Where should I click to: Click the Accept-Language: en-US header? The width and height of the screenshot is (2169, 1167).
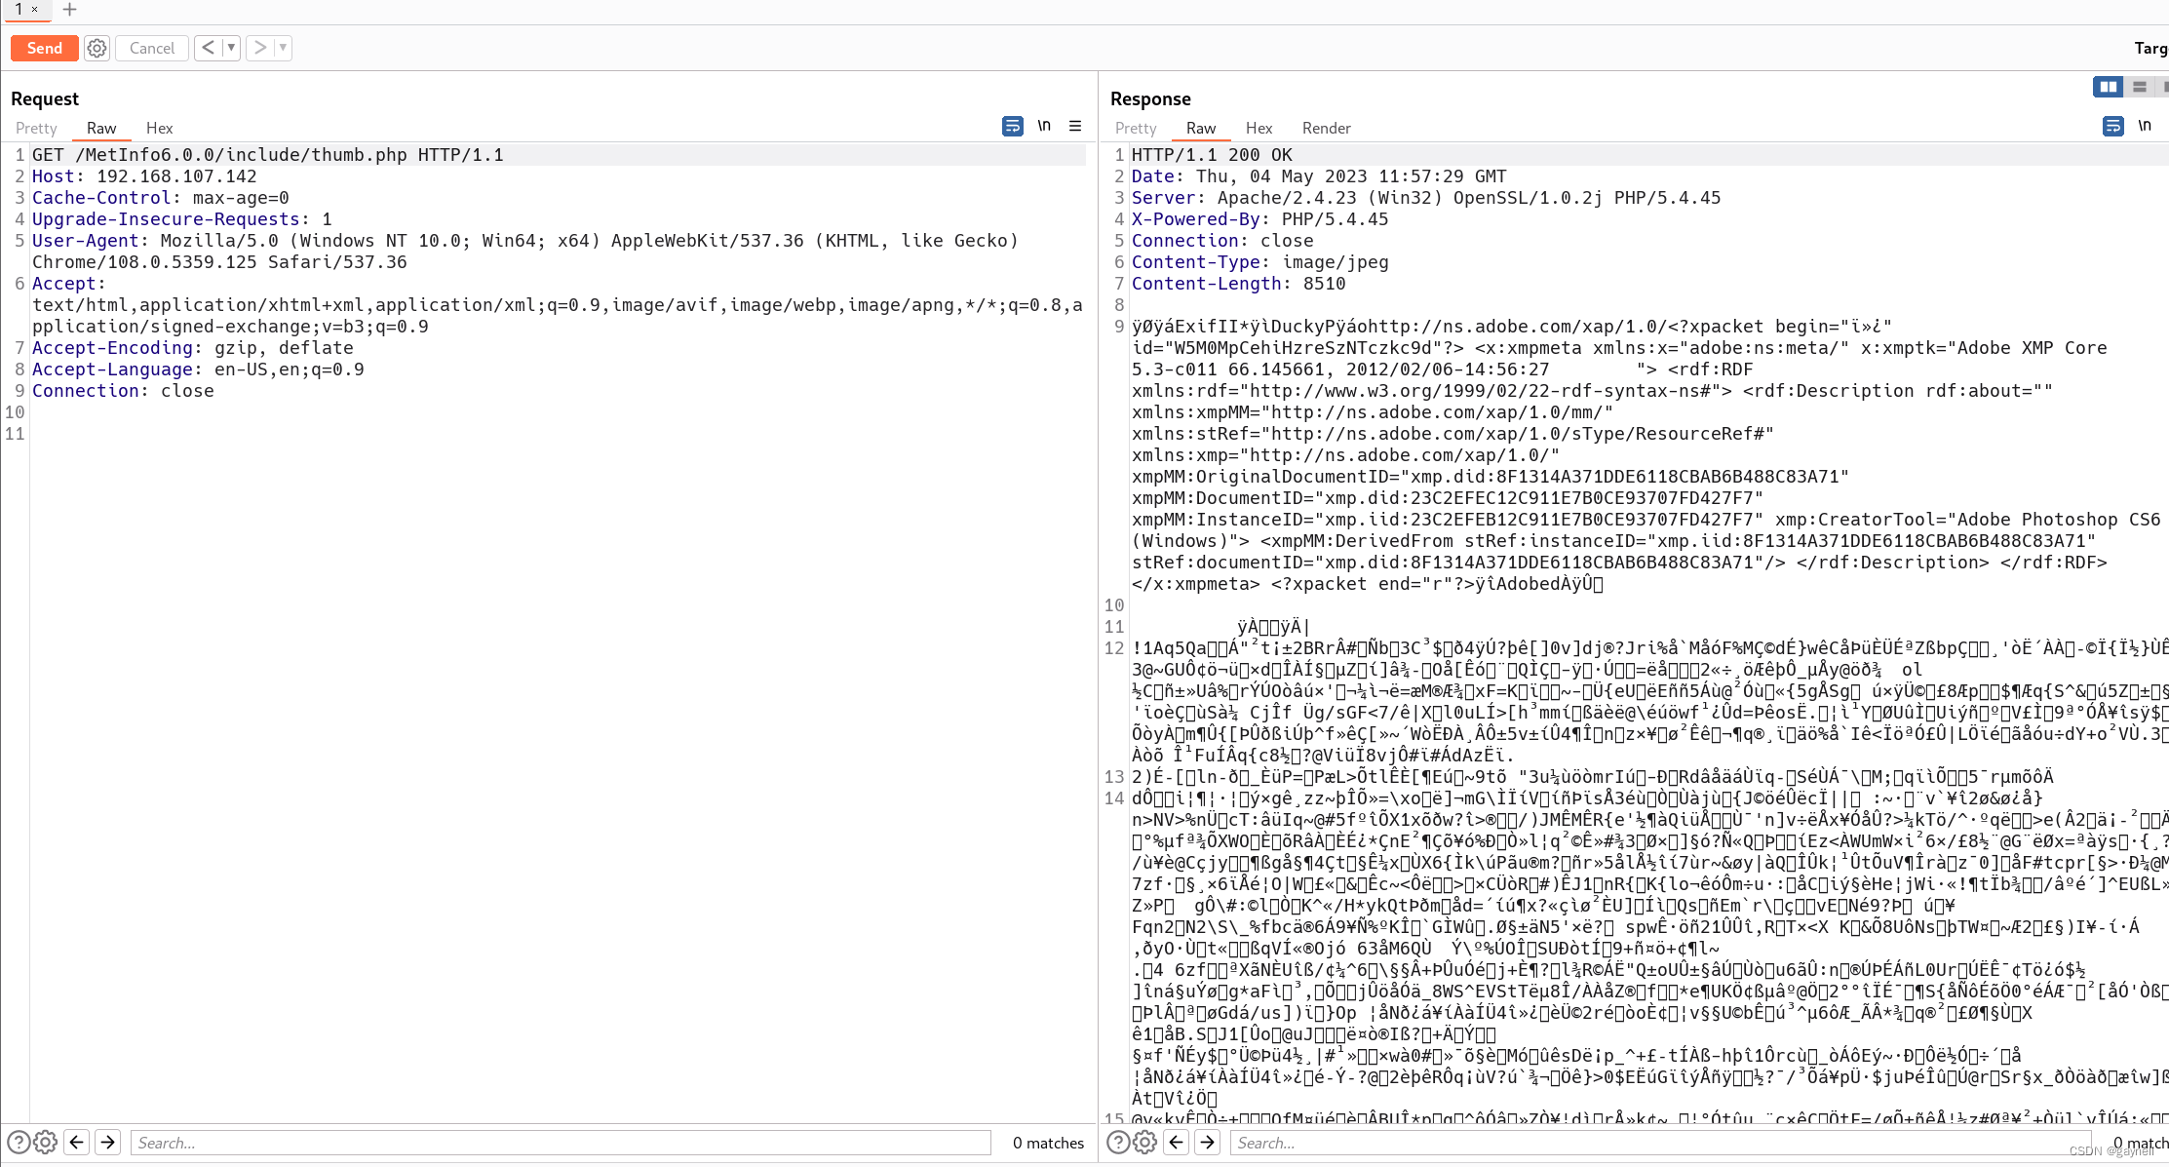click(x=198, y=370)
